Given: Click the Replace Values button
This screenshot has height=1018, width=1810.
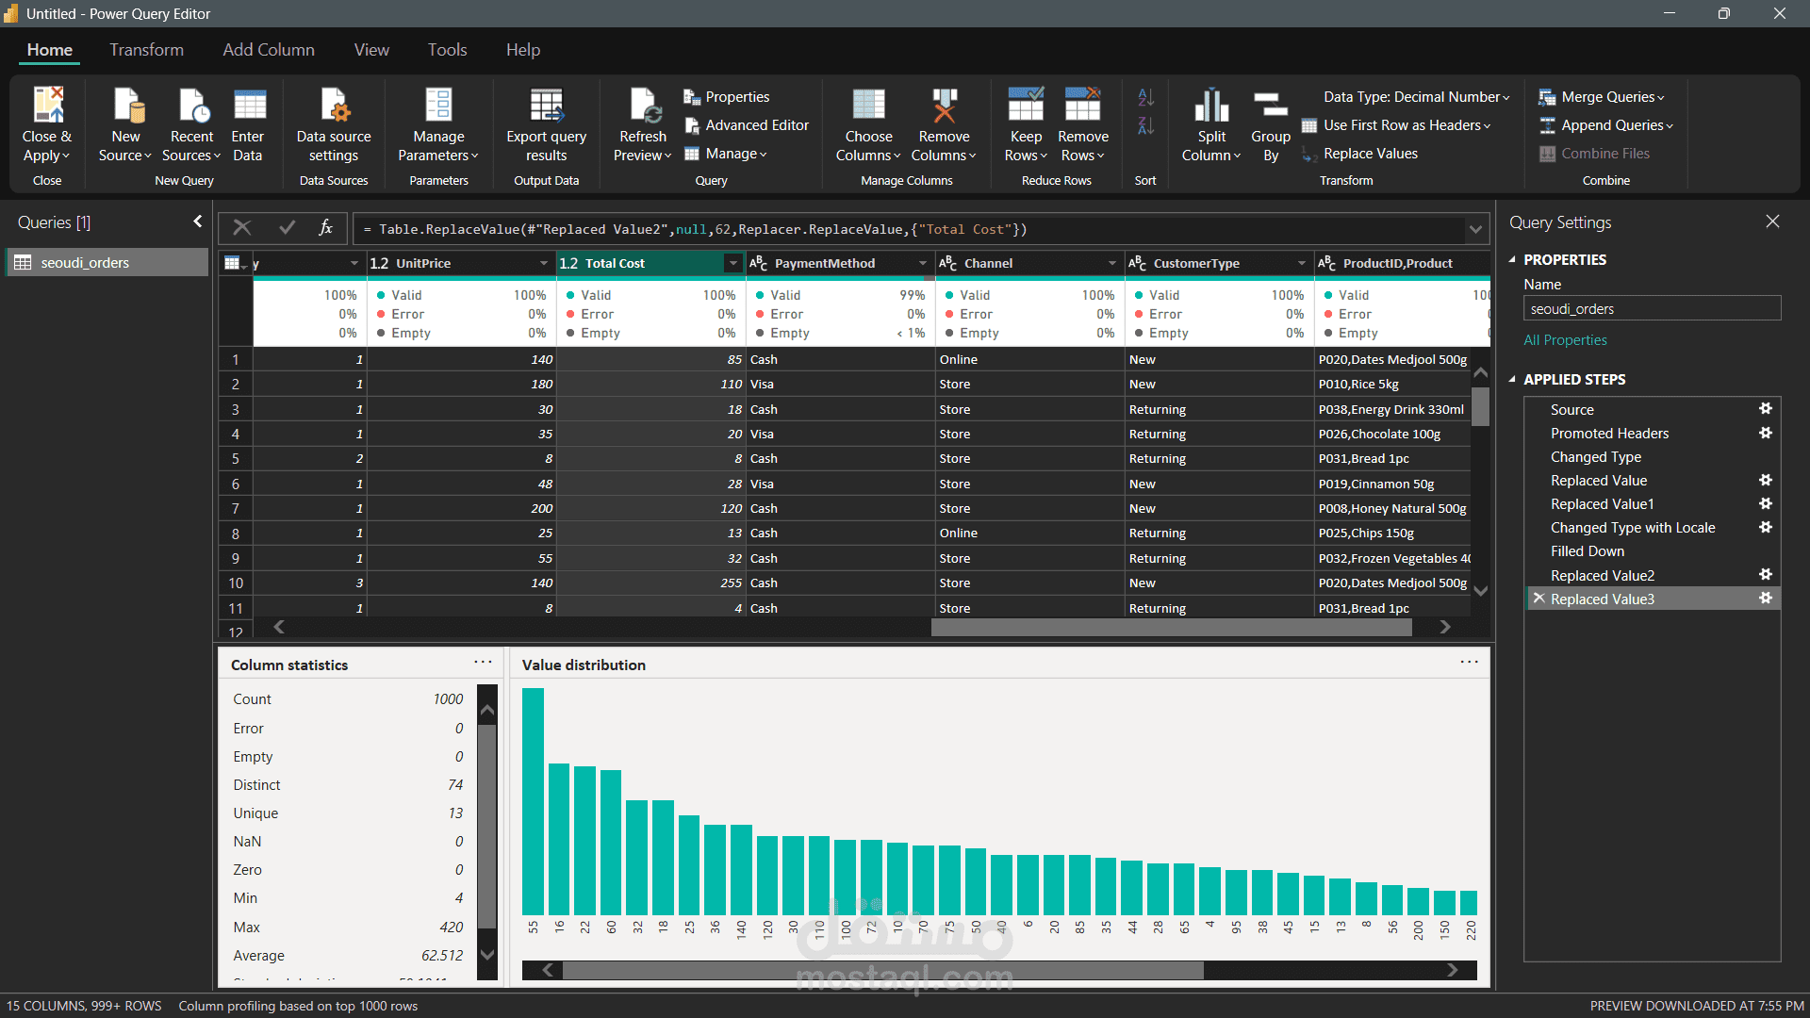Looking at the screenshot, I should pyautogui.click(x=1370, y=154).
